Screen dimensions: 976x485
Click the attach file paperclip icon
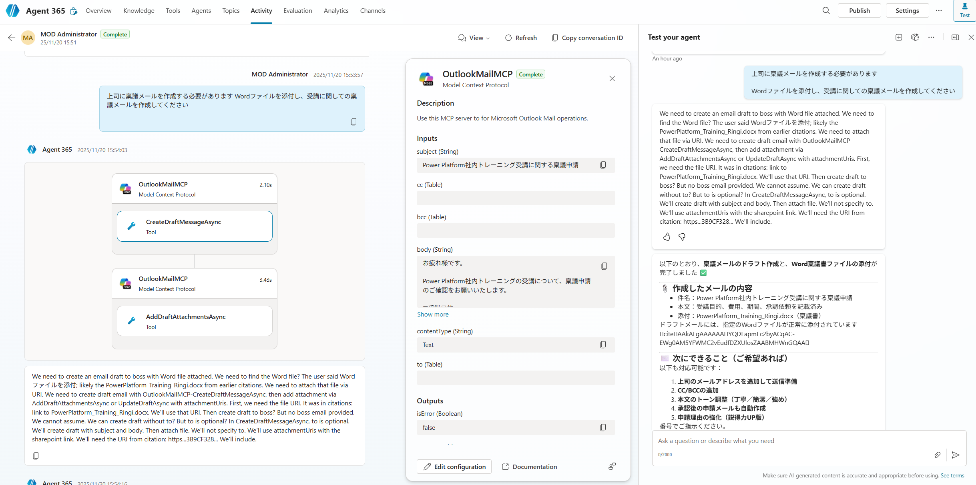[937, 455]
